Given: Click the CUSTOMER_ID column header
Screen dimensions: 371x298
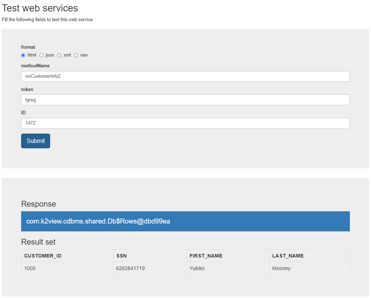Looking at the screenshot, I should tap(43, 256).
